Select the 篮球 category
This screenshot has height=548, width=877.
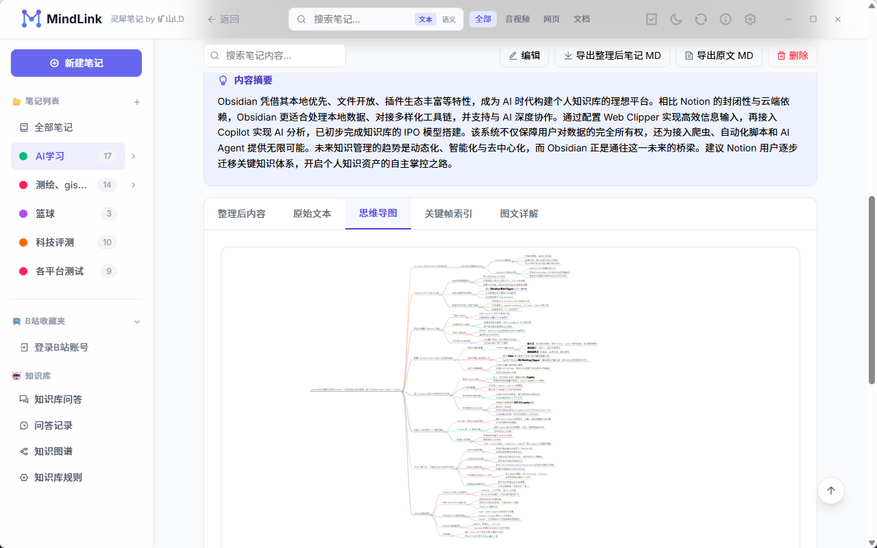pos(68,214)
